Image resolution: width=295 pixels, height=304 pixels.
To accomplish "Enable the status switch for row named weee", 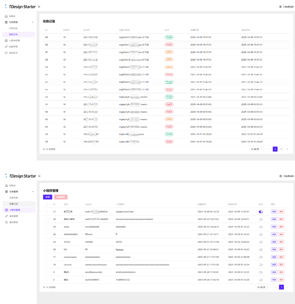I will 261,227.
